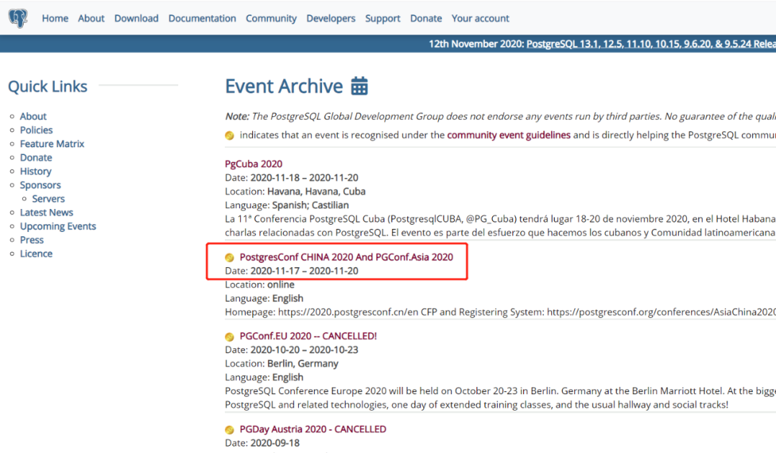Open the Servers sub-link under Sponsors
Viewport: 776px width, 453px height.
pos(49,199)
